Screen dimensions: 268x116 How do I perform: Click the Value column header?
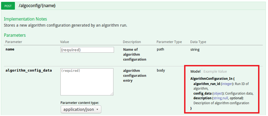click(65, 42)
